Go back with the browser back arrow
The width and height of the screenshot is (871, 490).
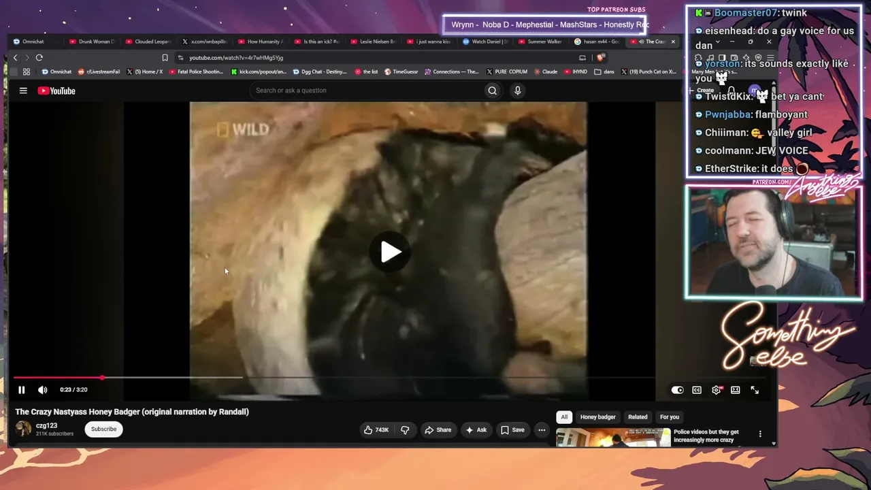click(16, 58)
